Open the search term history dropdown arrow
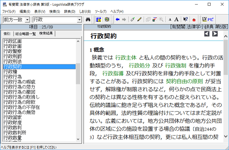This screenshot has height=150, width=229. pyautogui.click(x=80, y=20)
